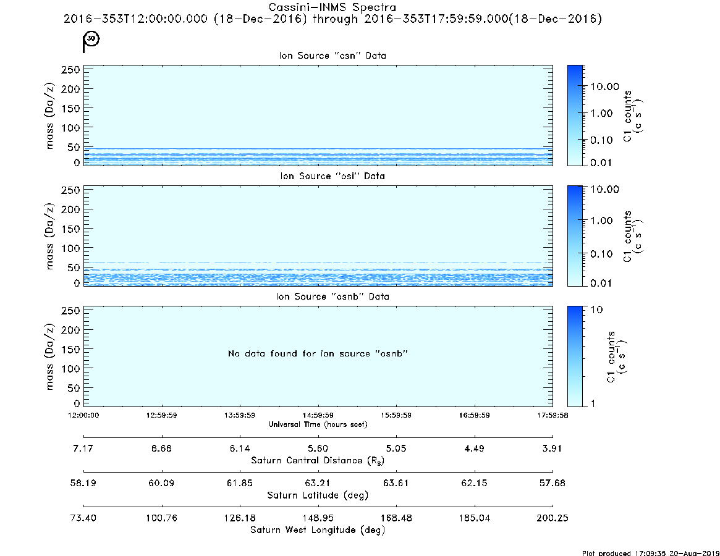The image size is (720, 556).
Task: Click the csn spectrogram plot area
Action: point(318,116)
